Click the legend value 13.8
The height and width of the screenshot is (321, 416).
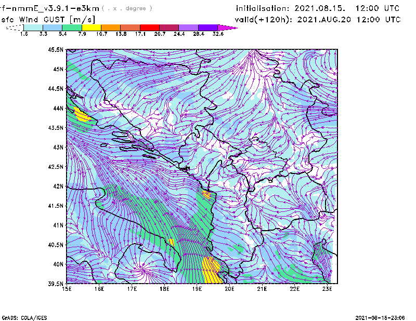pos(121,34)
